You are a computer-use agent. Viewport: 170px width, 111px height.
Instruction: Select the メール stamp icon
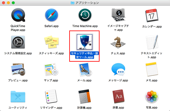pyautogui.click(x=85, y=70)
